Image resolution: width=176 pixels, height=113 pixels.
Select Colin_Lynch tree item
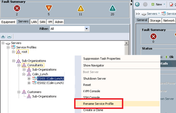[x=40, y=74]
